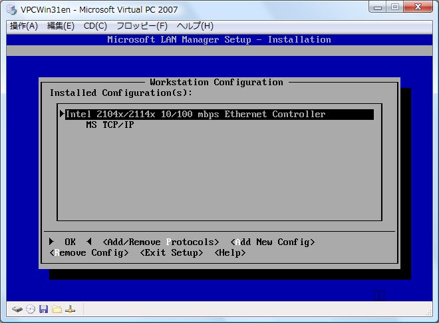Open the ヘルプ(H) menu
Image resolution: width=439 pixels, height=323 pixels.
pos(195,26)
